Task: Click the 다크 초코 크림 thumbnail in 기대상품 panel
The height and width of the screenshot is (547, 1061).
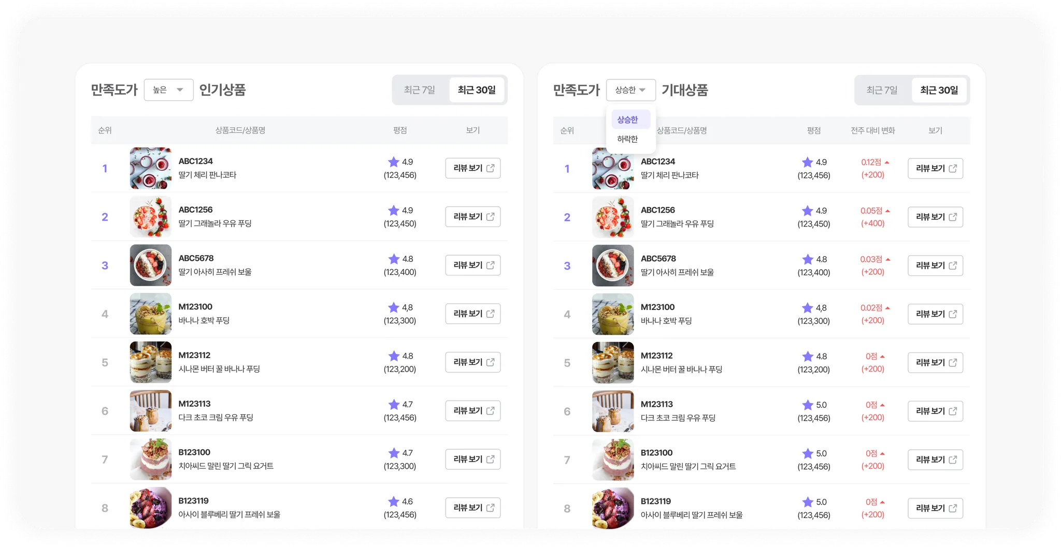Action: (x=613, y=411)
